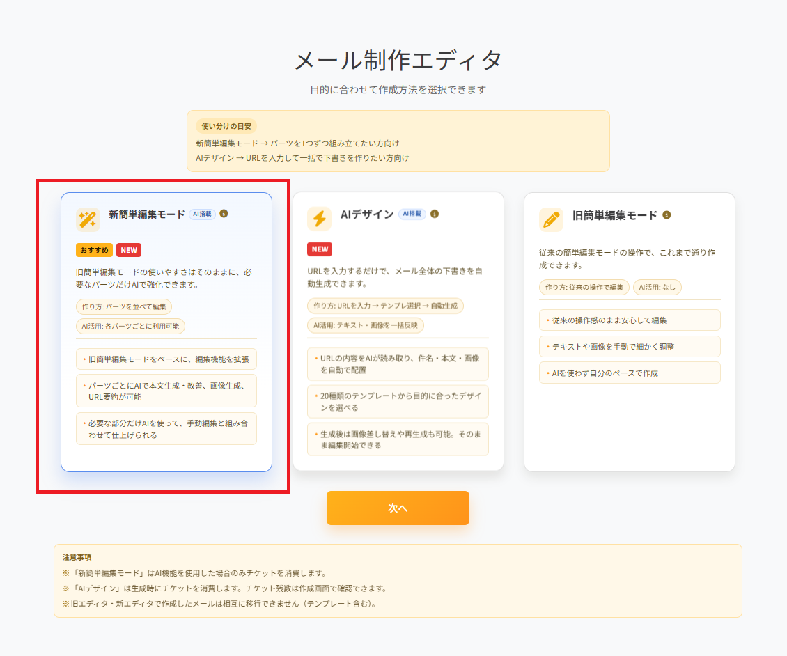Open the info icon beside 新簡単編集モード title
This screenshot has height=656, width=787.
[224, 214]
